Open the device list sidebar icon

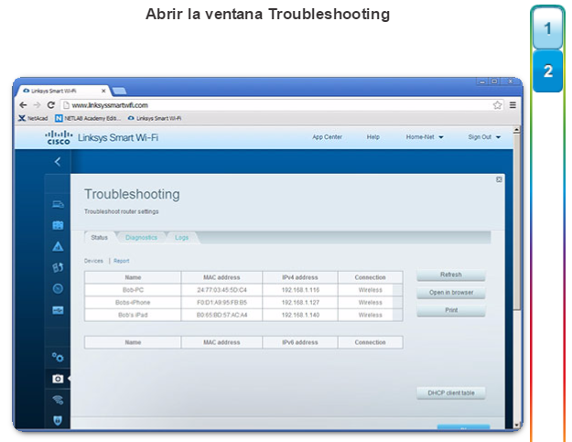[58, 204]
